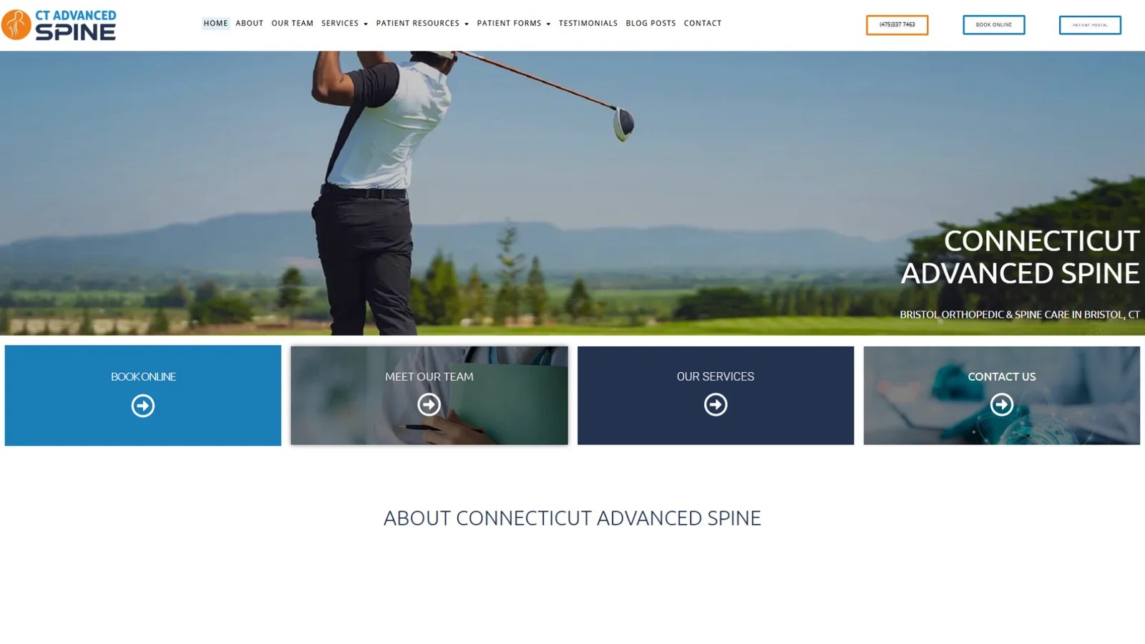Click the arrow icon under Our Services
The height and width of the screenshot is (644, 1145).
click(716, 405)
